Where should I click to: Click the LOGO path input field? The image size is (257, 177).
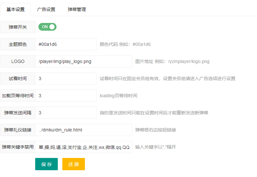[x=84, y=61]
